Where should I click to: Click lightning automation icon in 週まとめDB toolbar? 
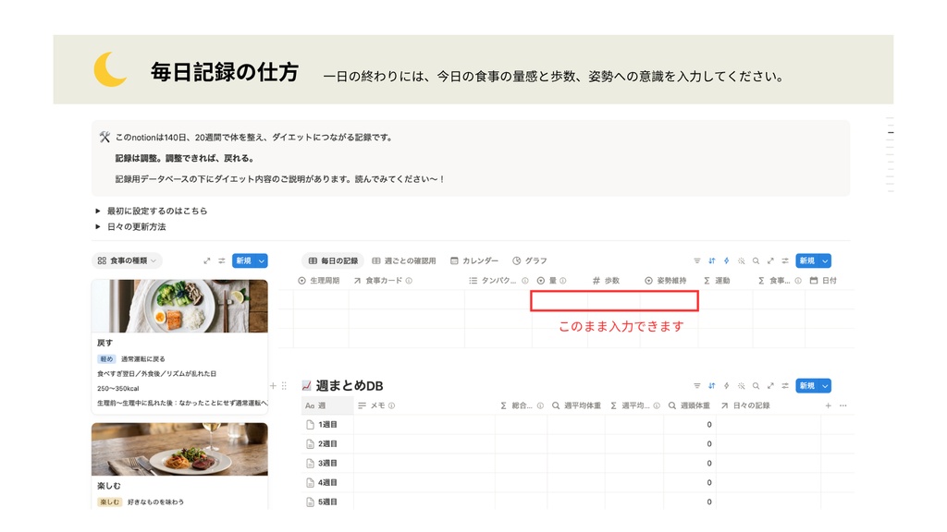coord(727,385)
